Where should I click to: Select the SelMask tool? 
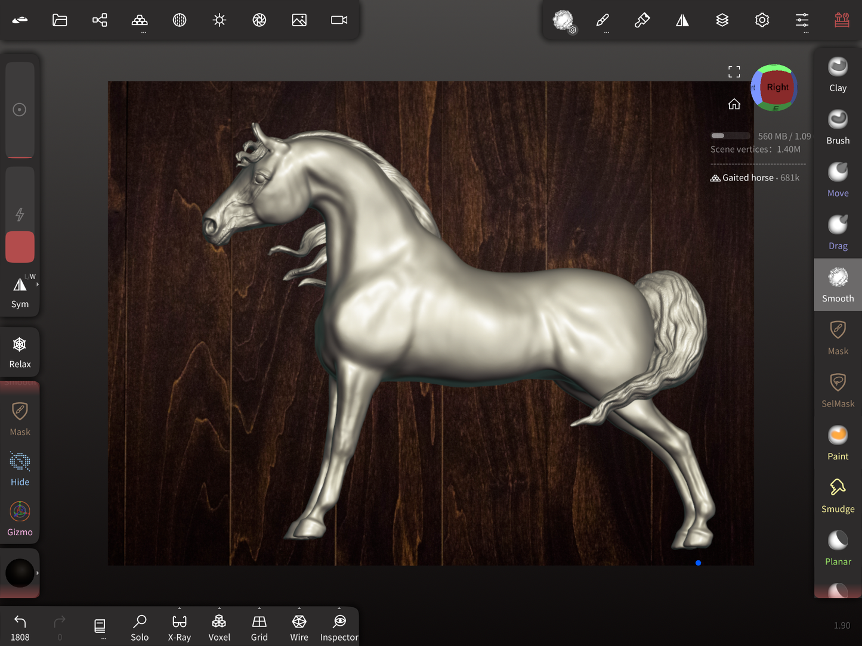(838, 390)
